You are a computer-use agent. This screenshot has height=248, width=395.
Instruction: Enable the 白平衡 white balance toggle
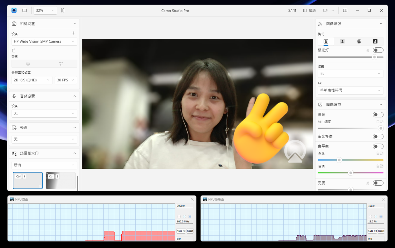[378, 146]
